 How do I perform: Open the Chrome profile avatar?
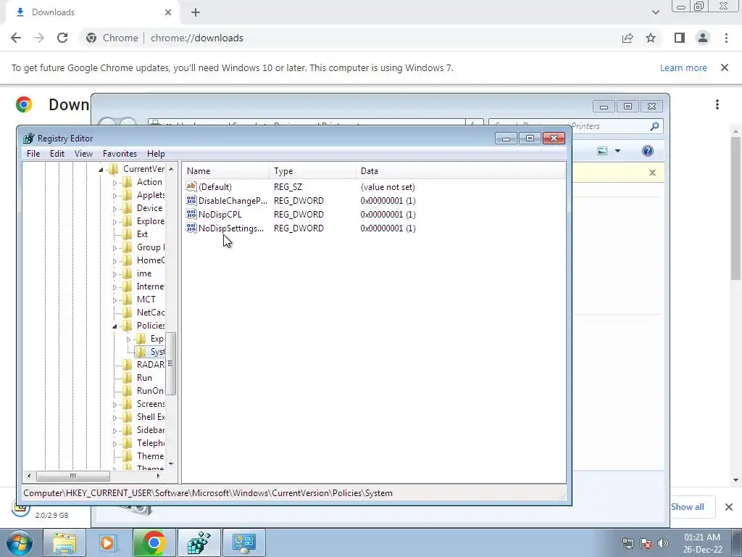(x=703, y=38)
